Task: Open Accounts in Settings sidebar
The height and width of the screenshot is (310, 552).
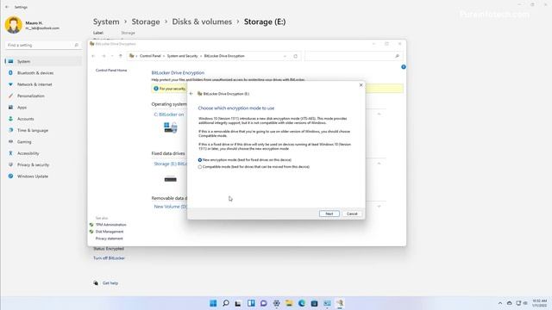Action: [x=44, y=119]
